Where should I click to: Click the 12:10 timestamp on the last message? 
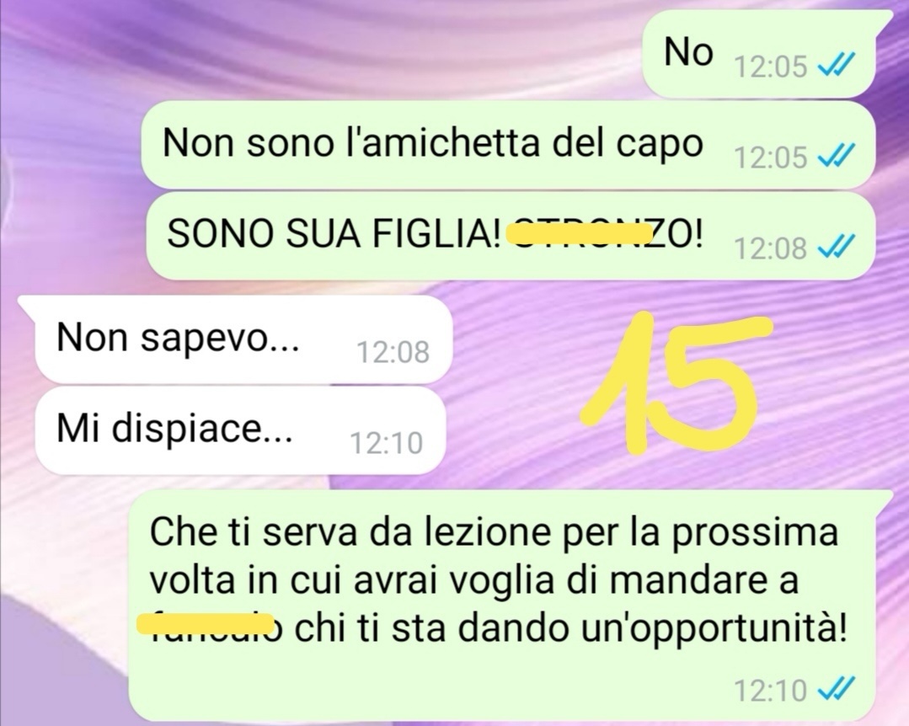coord(771,690)
